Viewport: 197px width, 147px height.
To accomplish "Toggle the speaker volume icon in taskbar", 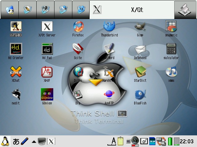I will (x=135, y=141).
